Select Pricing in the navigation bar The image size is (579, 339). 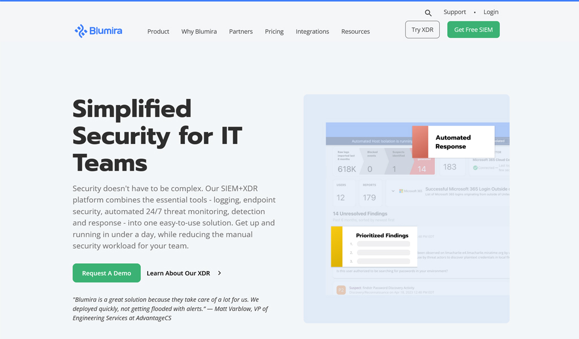coord(274,32)
